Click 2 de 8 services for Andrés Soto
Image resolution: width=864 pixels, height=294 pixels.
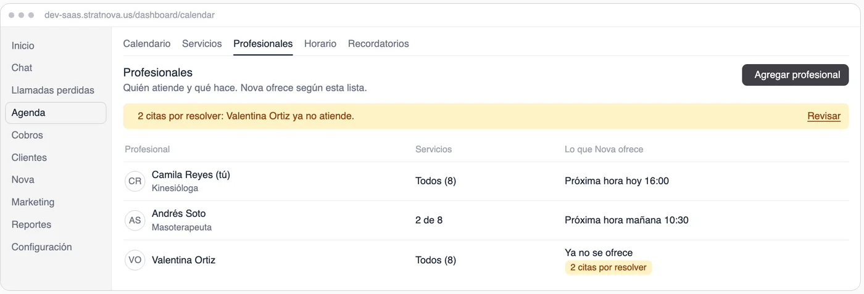pyautogui.click(x=429, y=220)
